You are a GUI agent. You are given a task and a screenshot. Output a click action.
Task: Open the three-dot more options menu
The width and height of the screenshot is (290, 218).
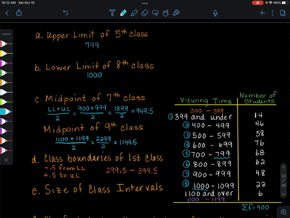[x=272, y=13]
